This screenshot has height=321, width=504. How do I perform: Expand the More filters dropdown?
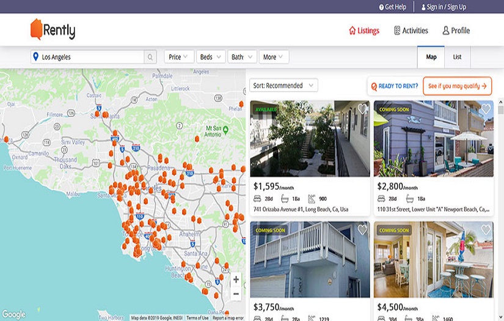[x=274, y=57]
